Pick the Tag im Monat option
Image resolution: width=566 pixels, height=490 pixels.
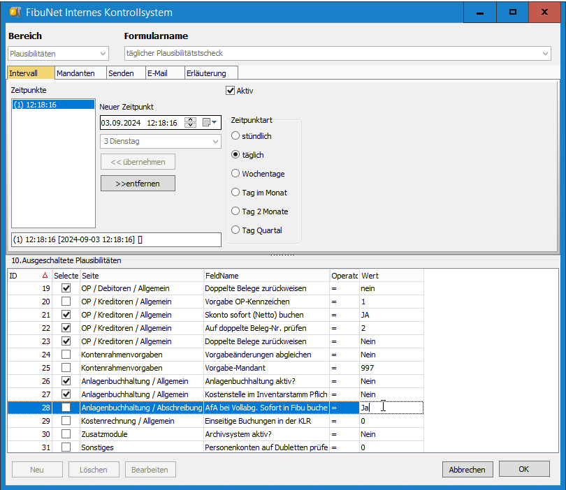point(235,192)
